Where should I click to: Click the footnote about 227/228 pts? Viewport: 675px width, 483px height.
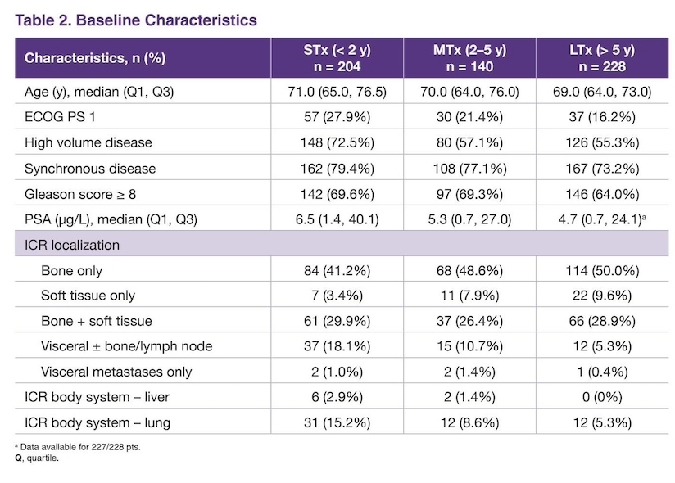click(x=78, y=447)
